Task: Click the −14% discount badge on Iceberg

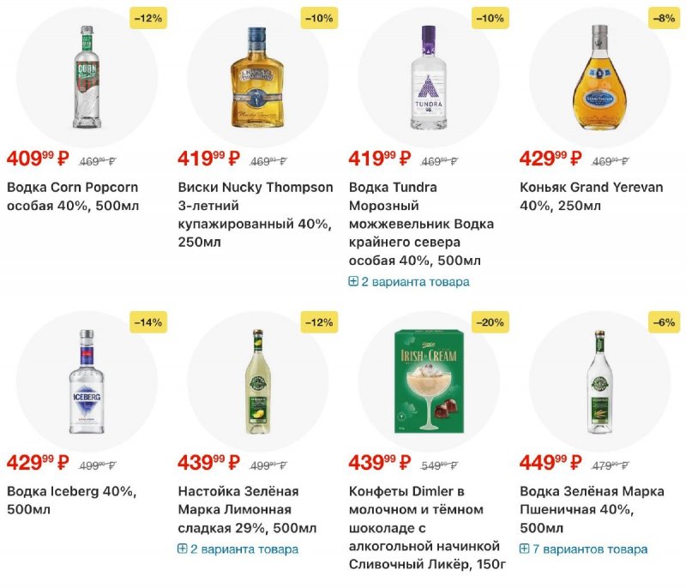Action: tap(148, 322)
